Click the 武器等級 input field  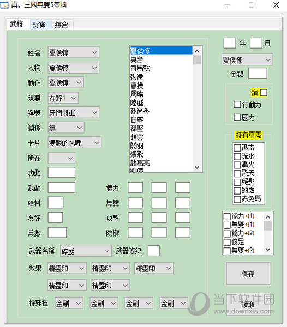[154, 251]
